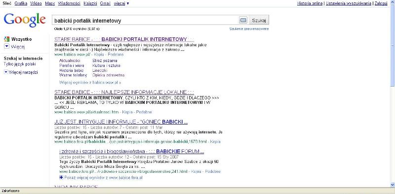395x194 pixels.
Task: Open the Ważne telefony sitelink
Action: point(73,75)
